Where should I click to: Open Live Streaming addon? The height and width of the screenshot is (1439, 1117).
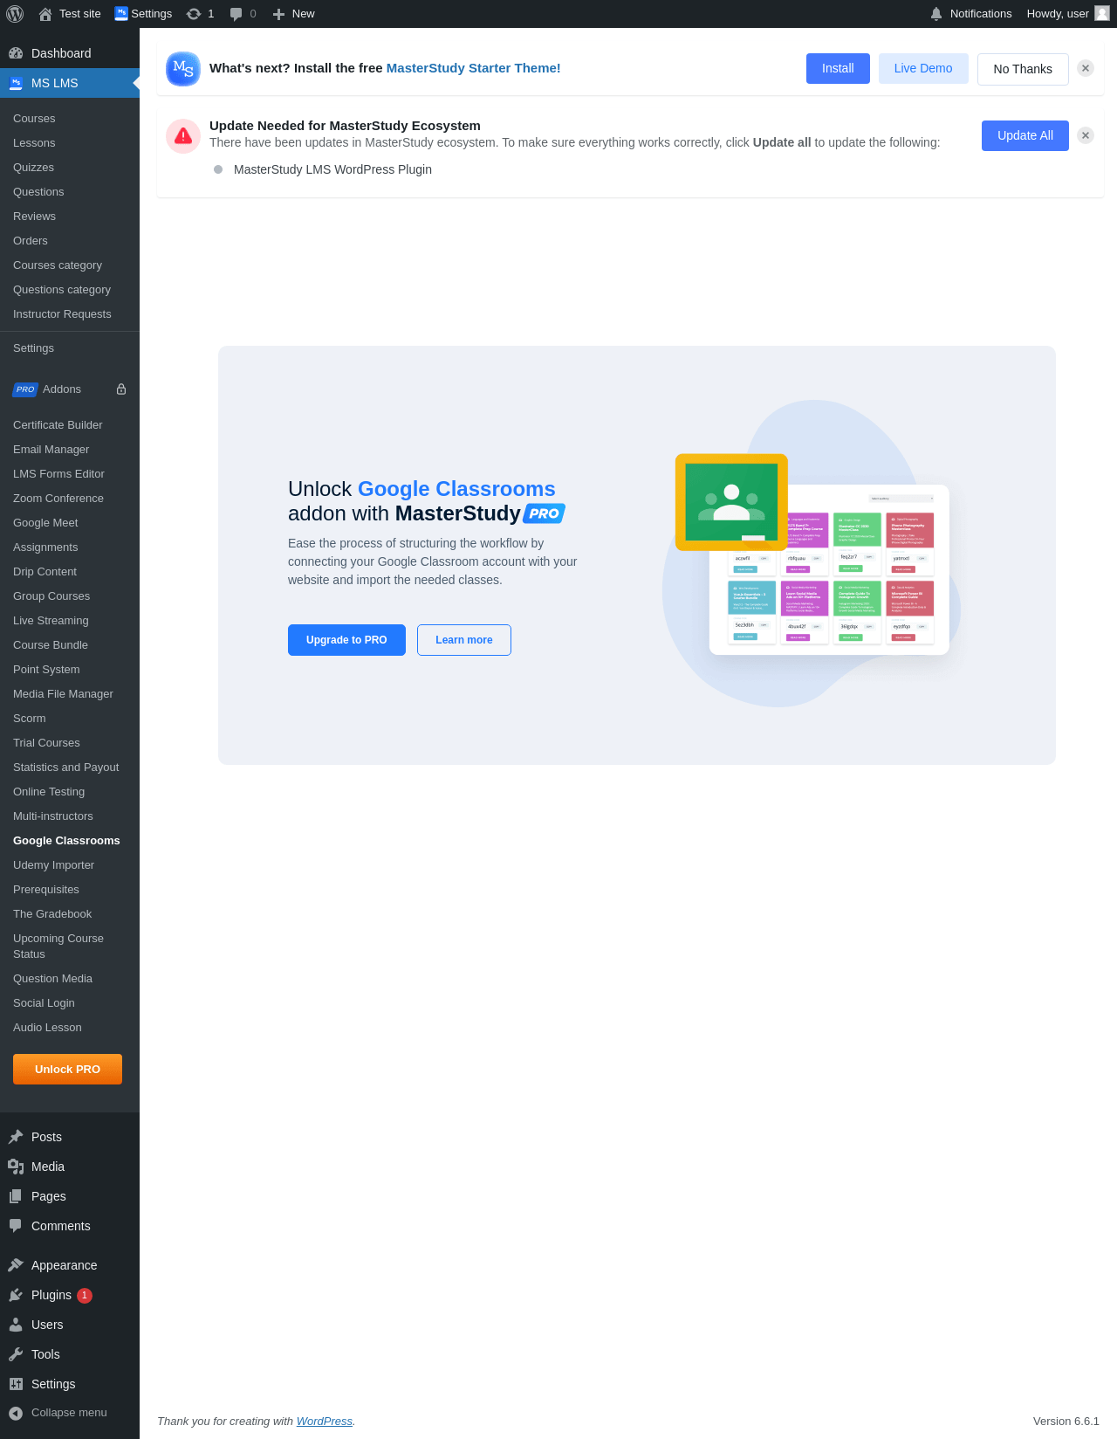51,621
